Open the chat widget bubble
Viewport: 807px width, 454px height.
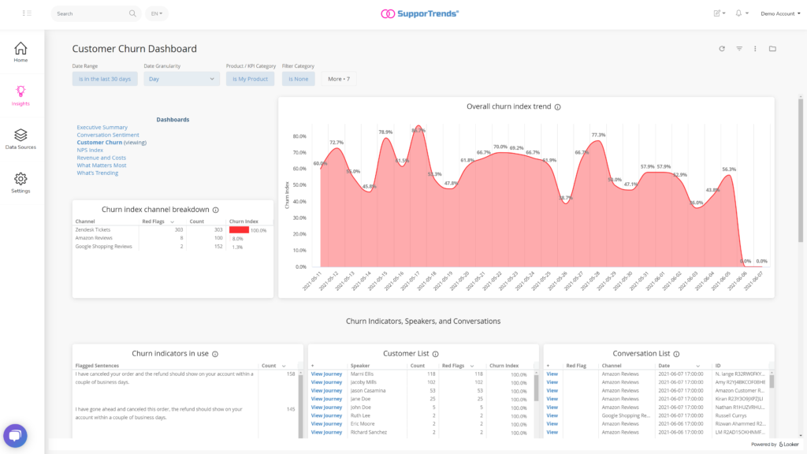(x=15, y=435)
